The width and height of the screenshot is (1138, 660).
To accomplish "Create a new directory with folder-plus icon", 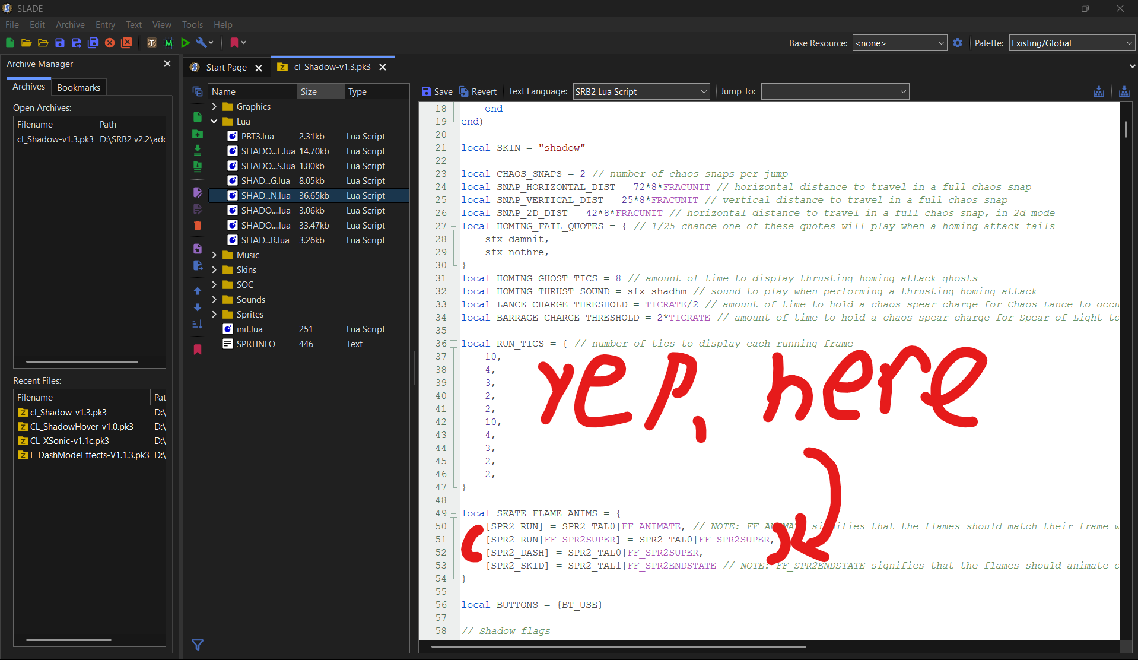I will pyautogui.click(x=198, y=134).
